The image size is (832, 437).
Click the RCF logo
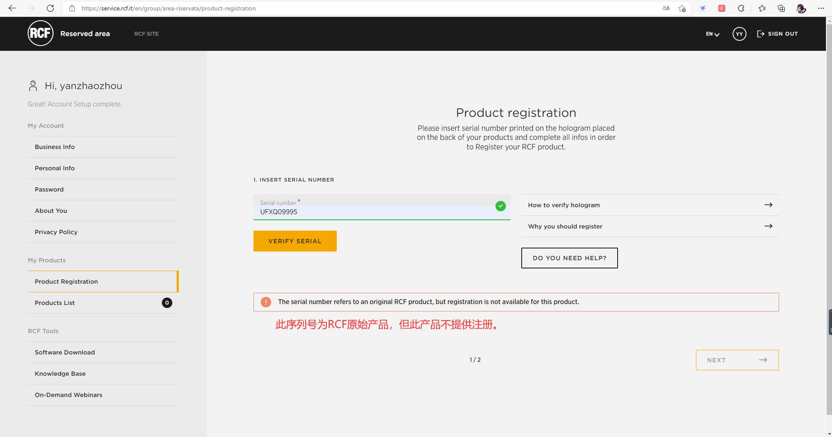point(40,33)
